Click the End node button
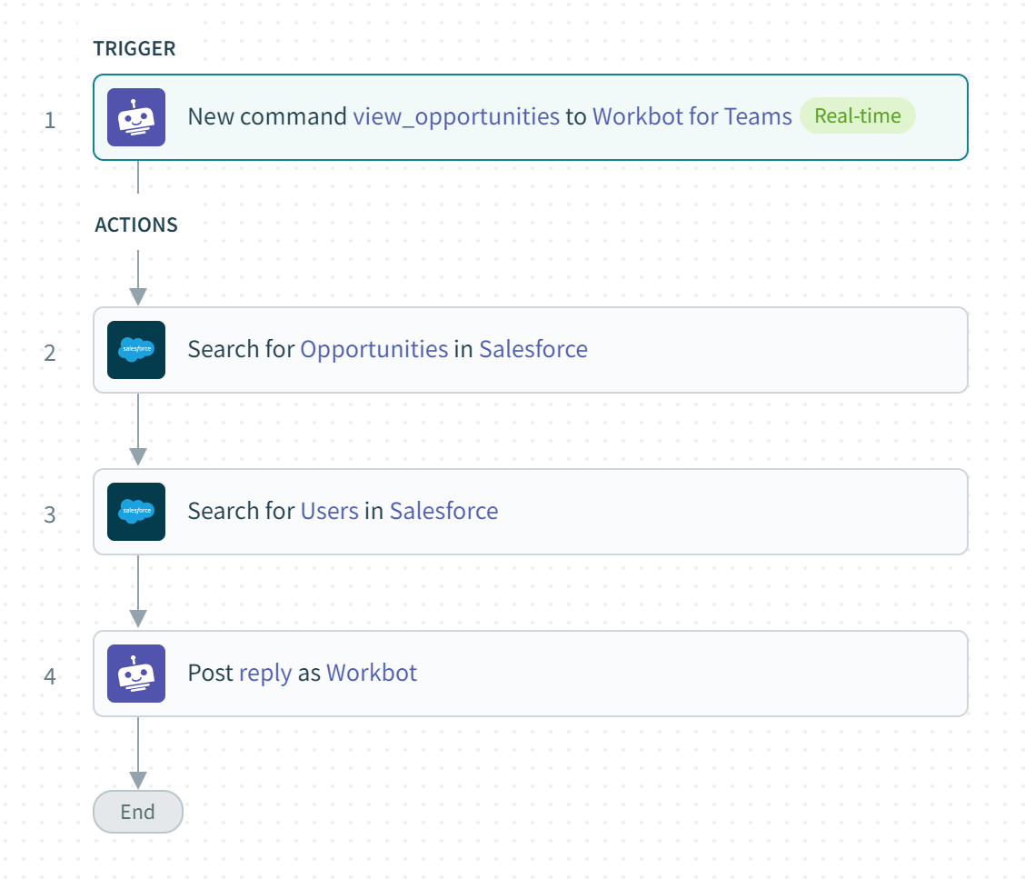 click(138, 812)
